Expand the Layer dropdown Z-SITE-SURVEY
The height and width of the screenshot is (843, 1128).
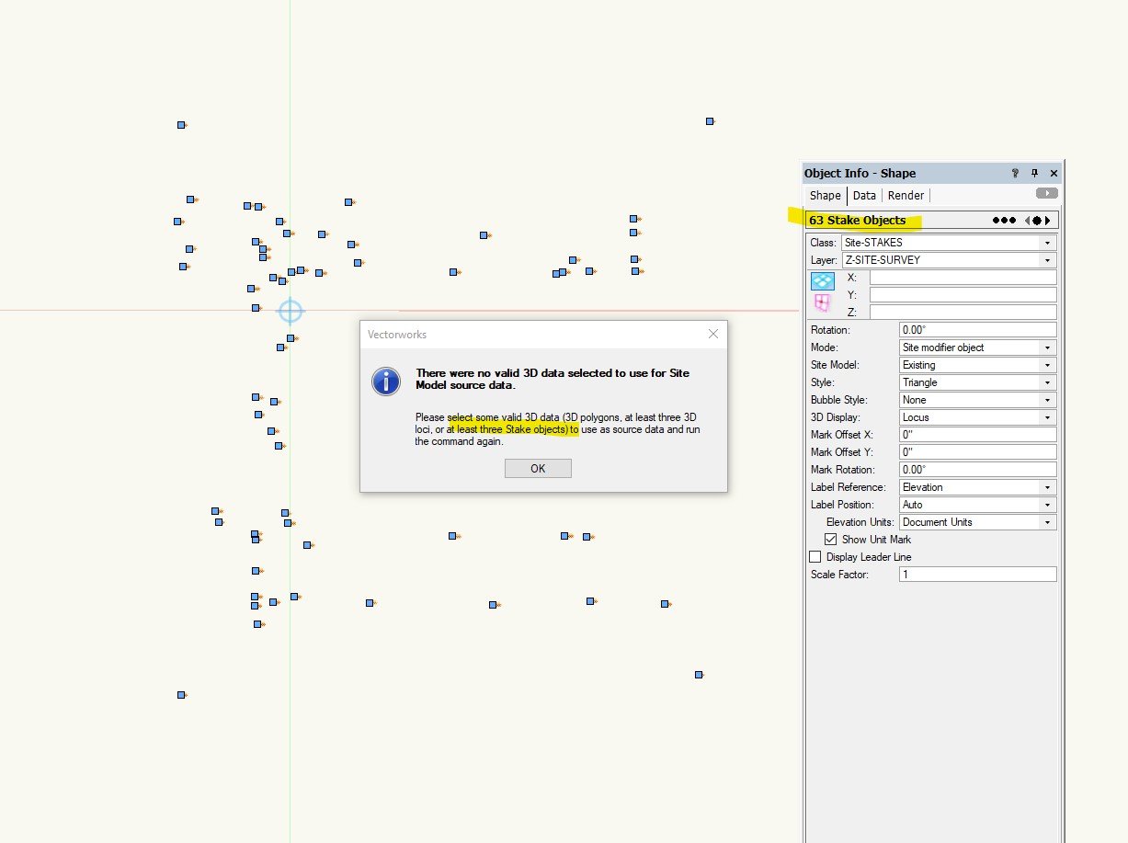tap(948, 260)
